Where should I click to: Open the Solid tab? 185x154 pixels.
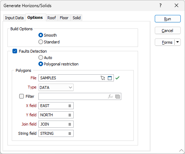point(76,18)
